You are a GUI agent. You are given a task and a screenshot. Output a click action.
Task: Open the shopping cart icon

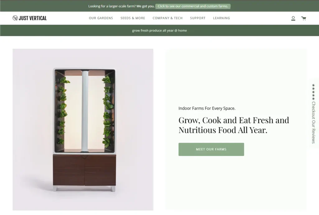(x=303, y=18)
